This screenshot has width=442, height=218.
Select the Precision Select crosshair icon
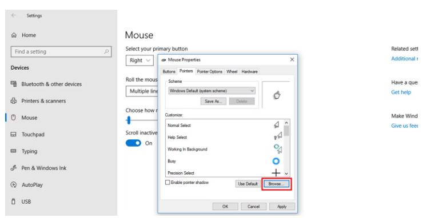tap(276, 173)
